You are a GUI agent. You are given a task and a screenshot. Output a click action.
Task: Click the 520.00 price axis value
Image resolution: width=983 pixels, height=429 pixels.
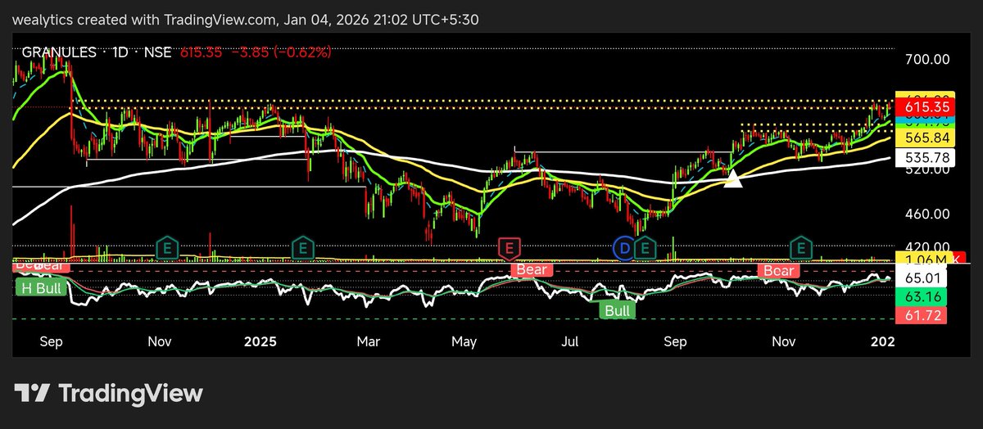point(928,169)
